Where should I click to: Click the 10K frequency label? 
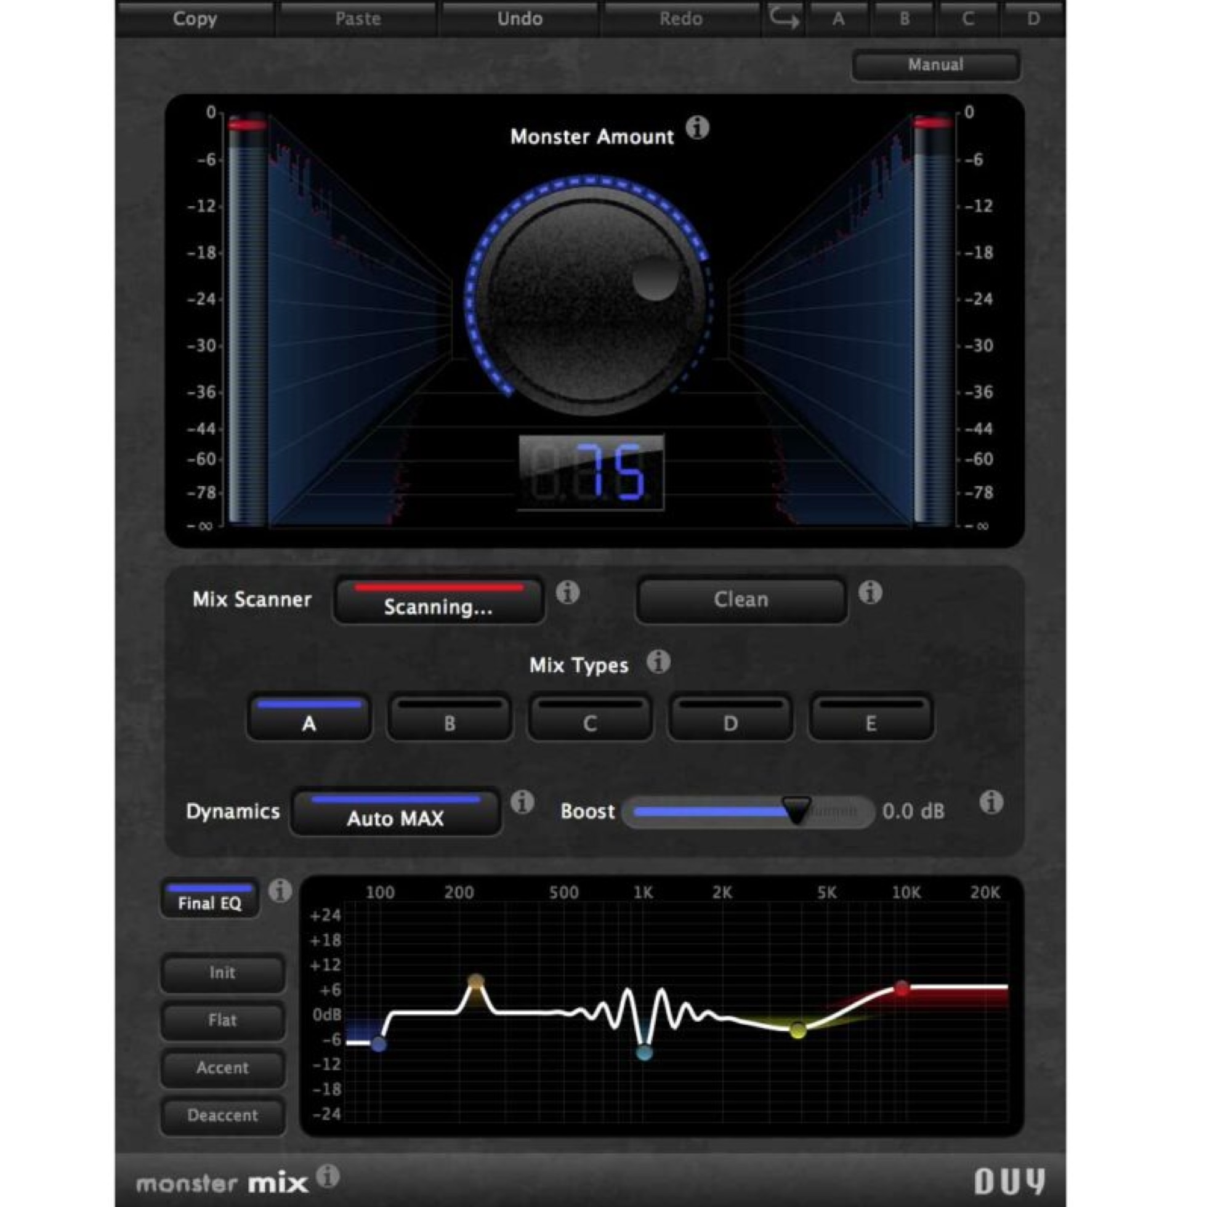pyautogui.click(x=906, y=892)
